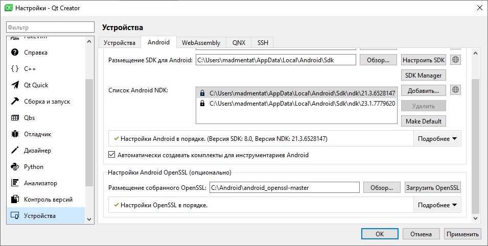The image size is (488, 246).
Task: Toggle automatic kit creation for Android checkbox
Action: point(112,155)
